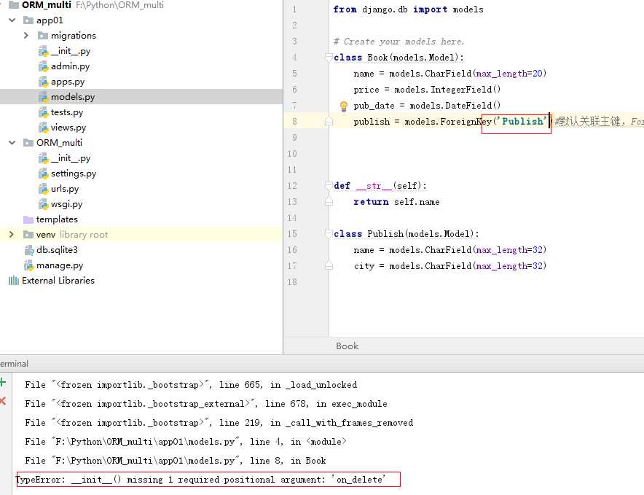Click the venv folder icon
644x495 pixels.
(28, 234)
